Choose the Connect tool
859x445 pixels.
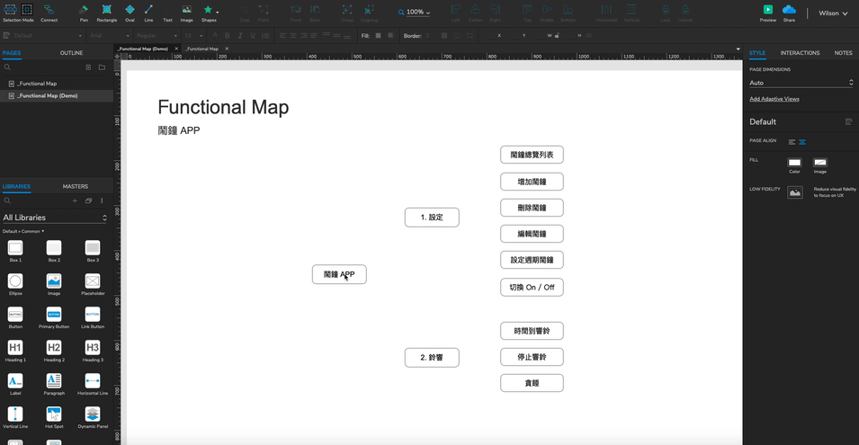tap(49, 13)
